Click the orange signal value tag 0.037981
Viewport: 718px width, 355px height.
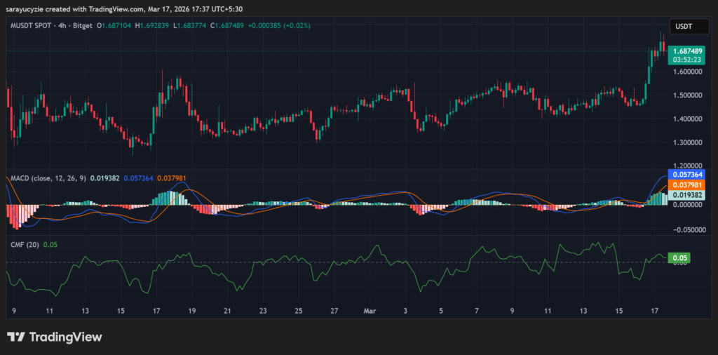[x=687, y=184]
